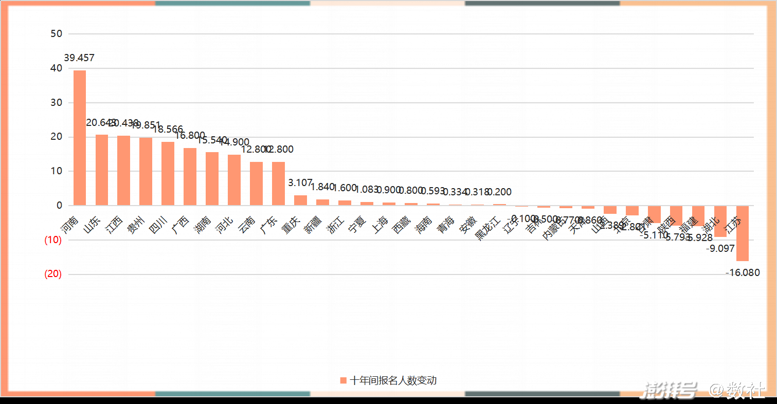Click the data label 18.566

pos(168,130)
